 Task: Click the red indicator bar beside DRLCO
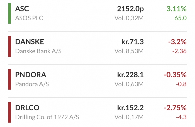(x=9, y=112)
